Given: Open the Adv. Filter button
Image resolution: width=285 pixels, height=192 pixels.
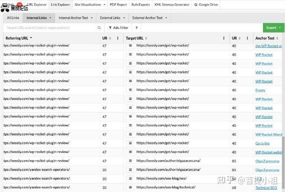Looking at the screenshot, I should pyautogui.click(x=118, y=28).
